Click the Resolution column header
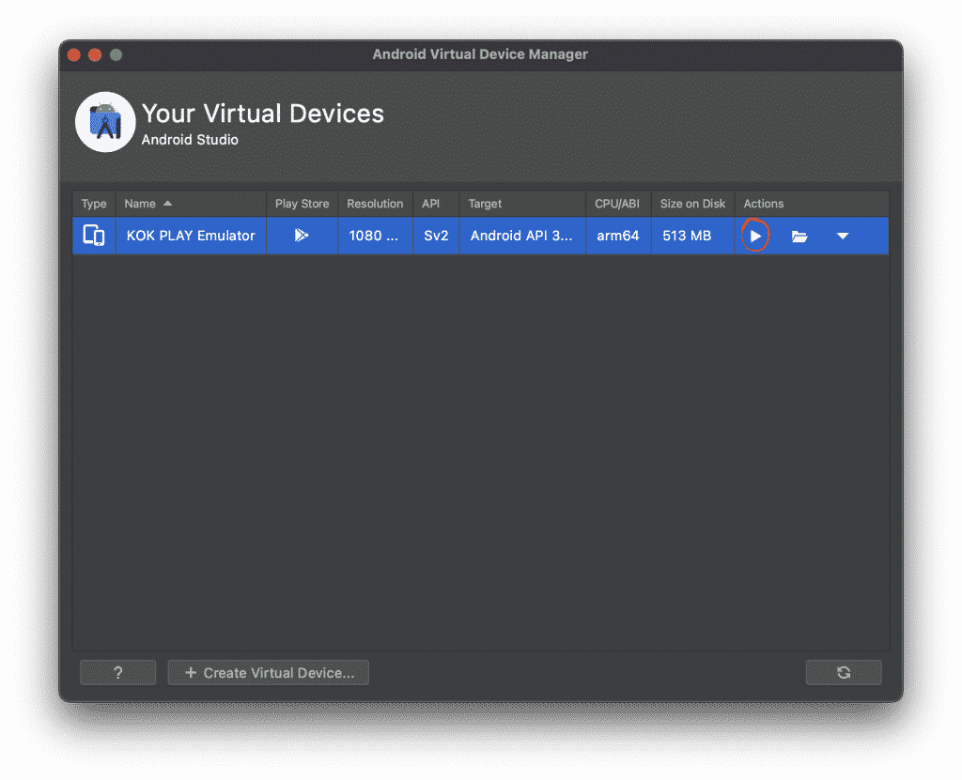This screenshot has height=780, width=962. point(375,204)
